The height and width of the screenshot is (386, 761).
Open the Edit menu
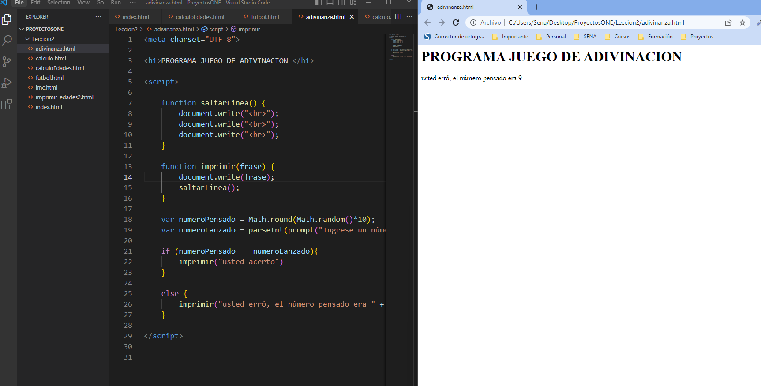35,3
